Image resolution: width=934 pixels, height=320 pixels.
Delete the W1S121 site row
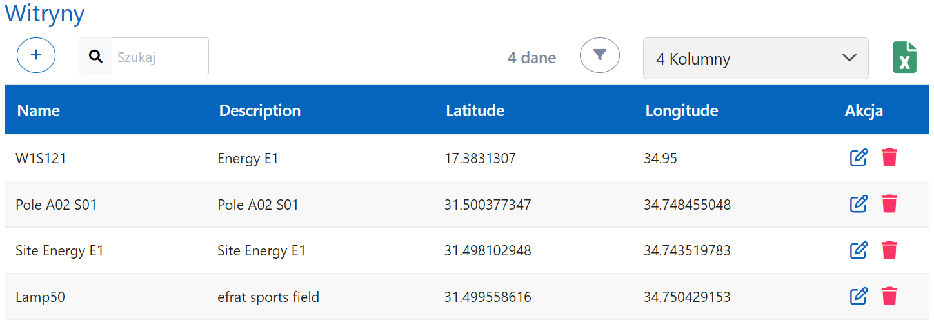889,157
